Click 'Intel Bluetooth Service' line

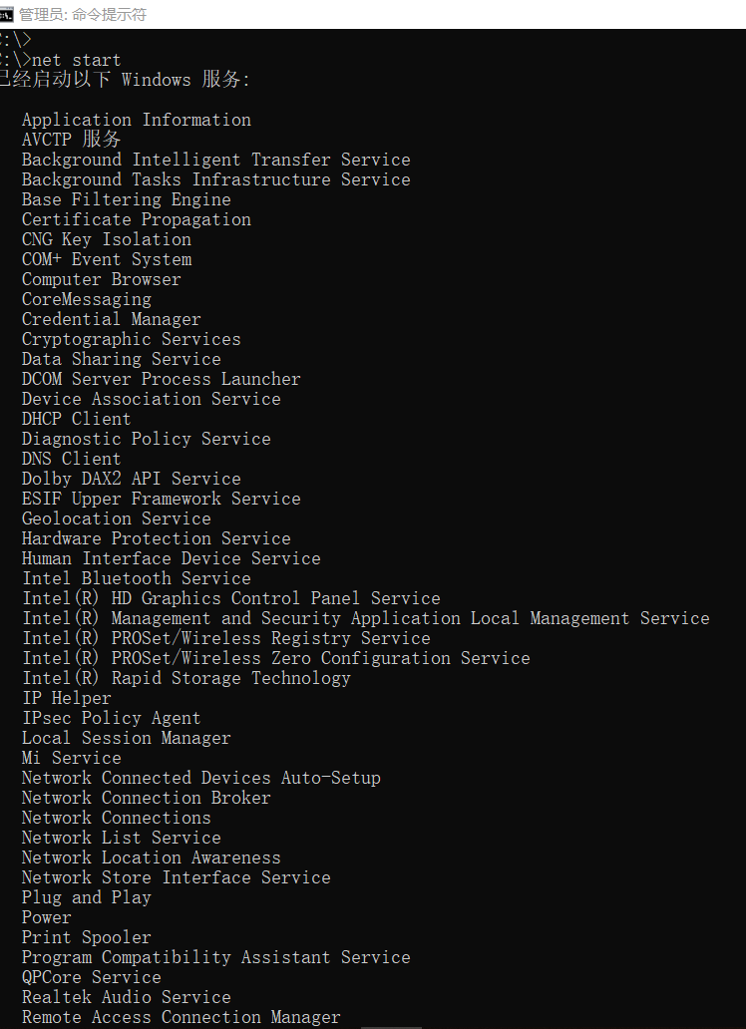point(137,578)
